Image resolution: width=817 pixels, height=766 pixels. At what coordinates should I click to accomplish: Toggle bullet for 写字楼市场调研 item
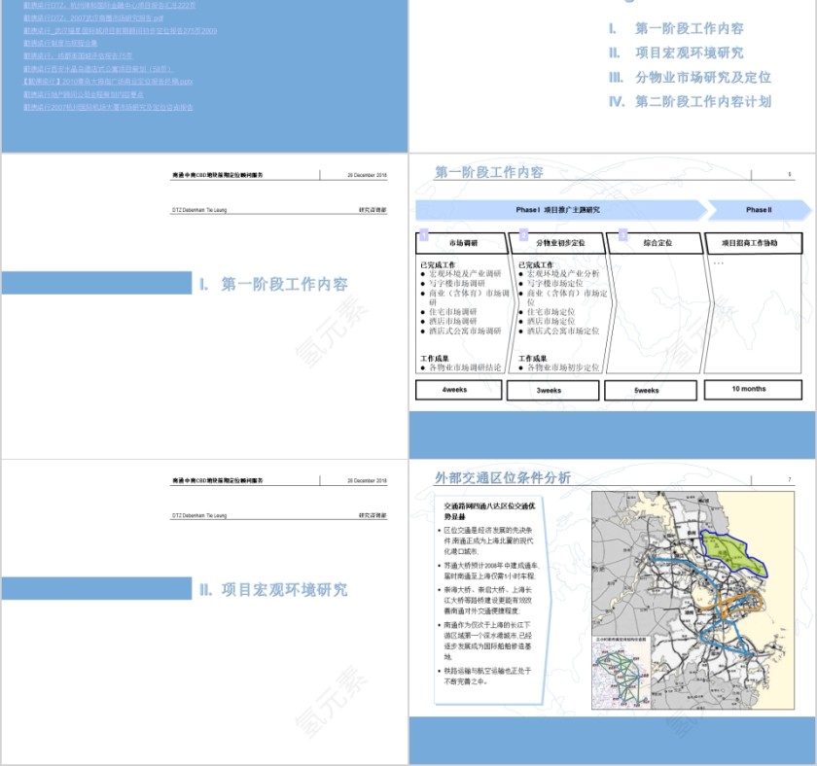point(422,282)
